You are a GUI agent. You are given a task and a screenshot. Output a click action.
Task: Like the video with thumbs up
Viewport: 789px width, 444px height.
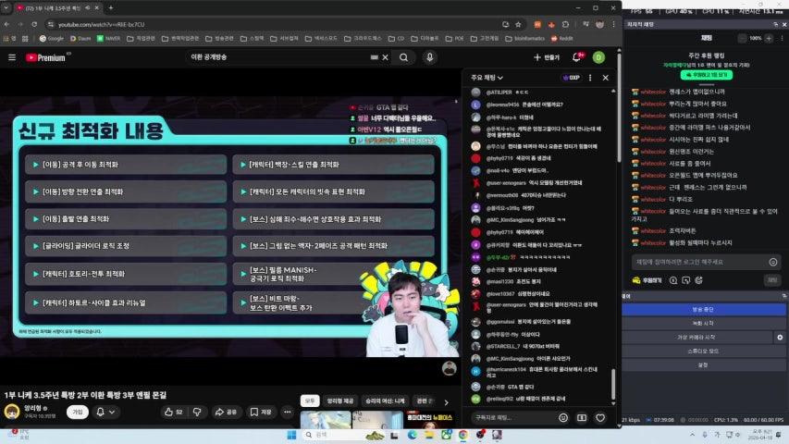pos(174,412)
